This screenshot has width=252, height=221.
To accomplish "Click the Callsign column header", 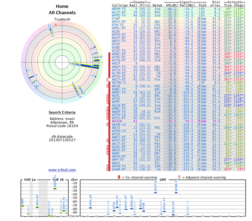I will point(120,5).
